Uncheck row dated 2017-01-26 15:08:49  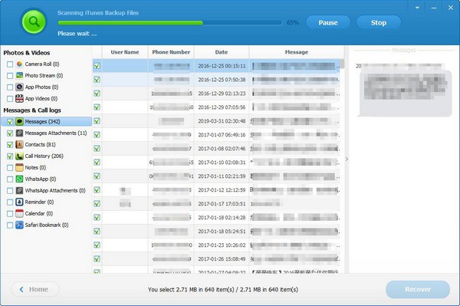[97, 258]
